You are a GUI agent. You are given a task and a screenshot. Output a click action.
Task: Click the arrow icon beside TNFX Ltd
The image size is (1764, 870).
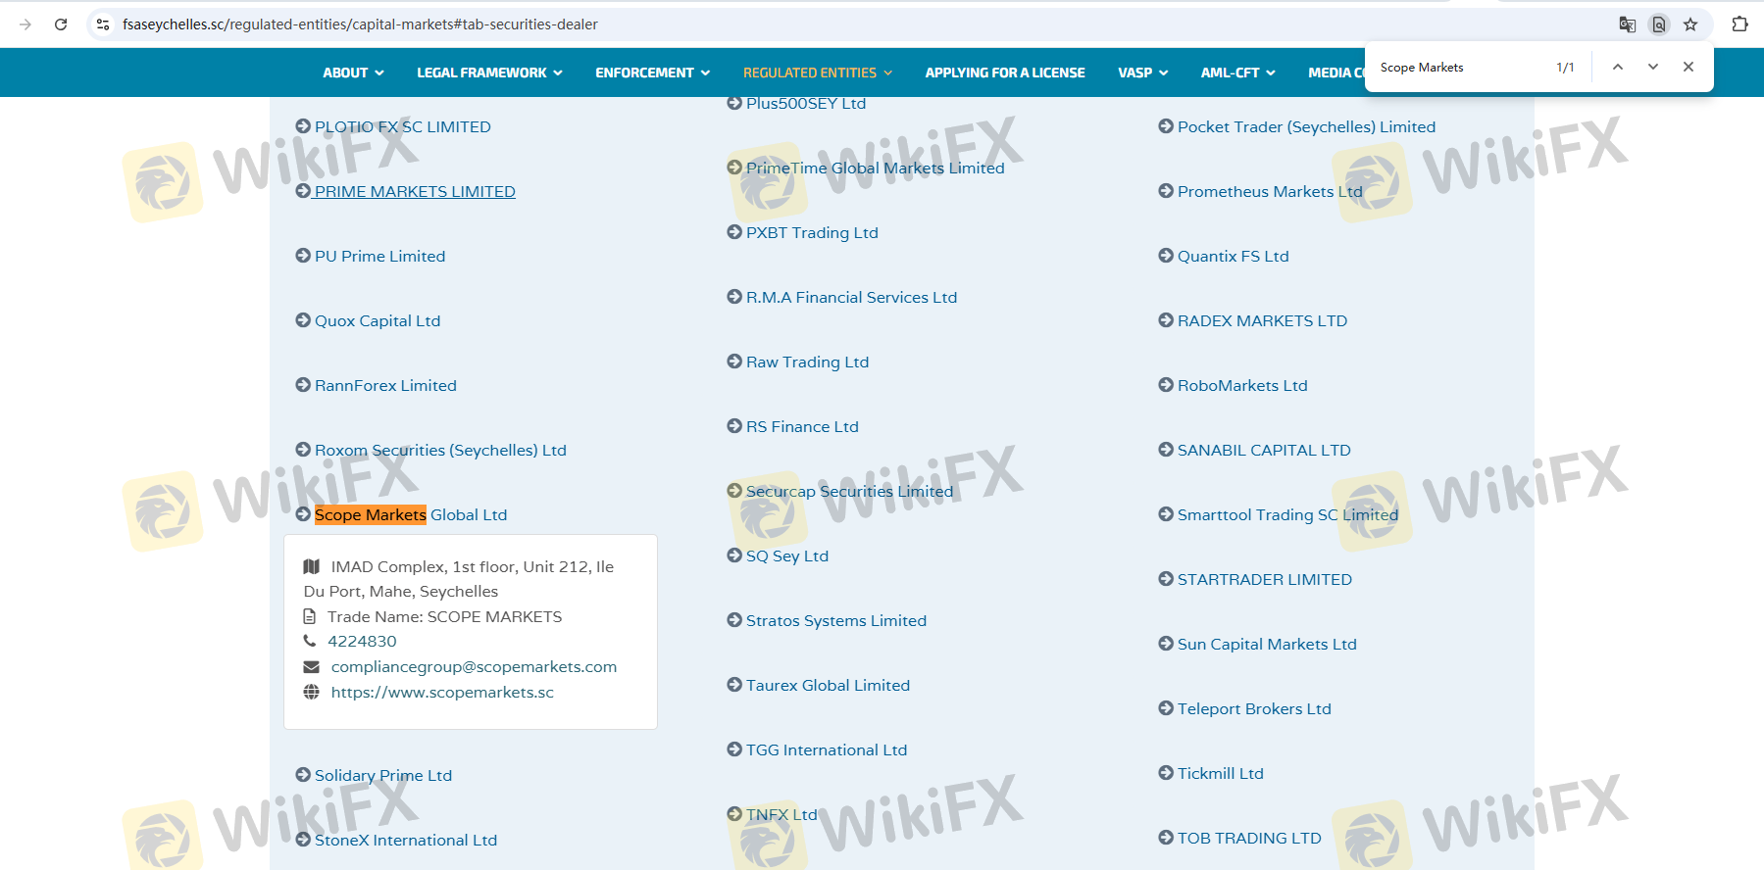tap(734, 814)
